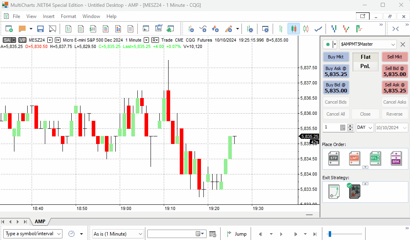
Task: Click Sell Ask @ 5,835.25 button
Action: [394, 88]
